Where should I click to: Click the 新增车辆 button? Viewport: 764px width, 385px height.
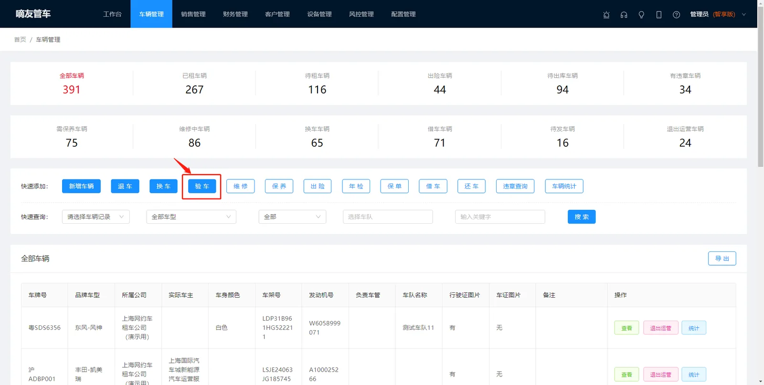(81, 186)
